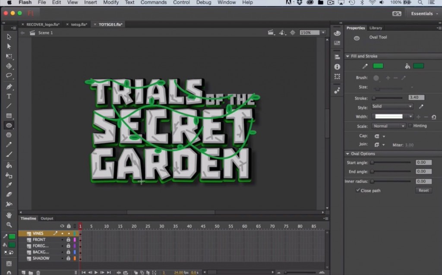The height and width of the screenshot is (275, 442).
Task: Select the Oval tool in the toolbar
Action: 9,125
